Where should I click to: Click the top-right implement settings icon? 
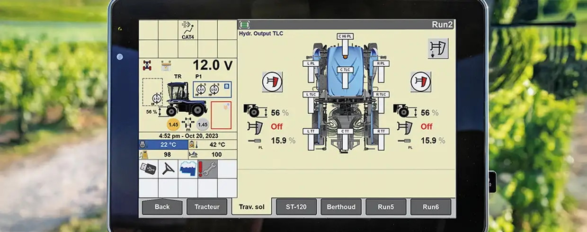click(x=438, y=48)
